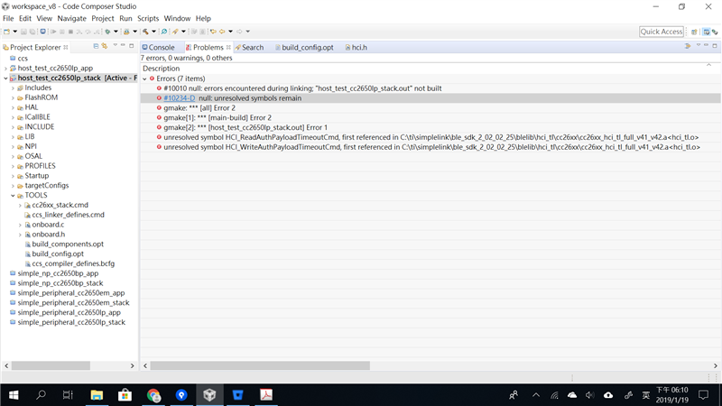
Task: Open the hci.h editor tab
Action: click(x=356, y=48)
